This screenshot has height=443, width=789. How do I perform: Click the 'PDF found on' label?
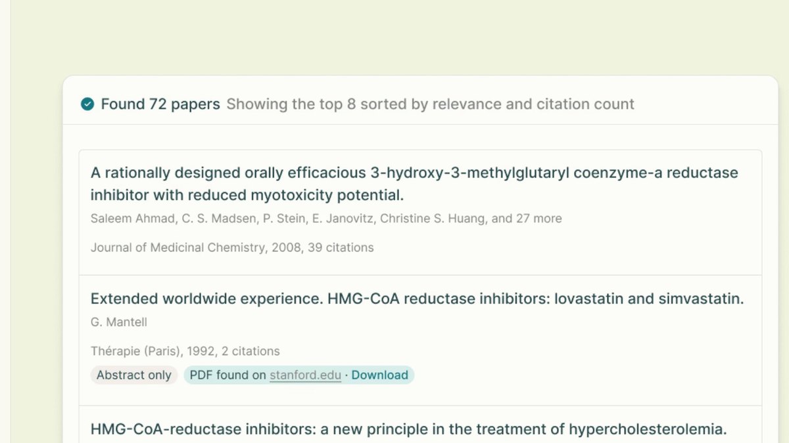[227, 375]
